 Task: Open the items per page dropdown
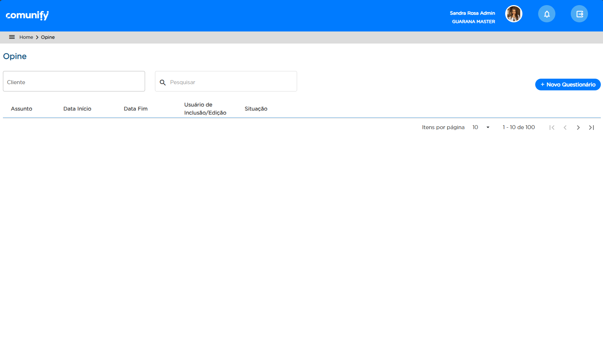(481, 127)
